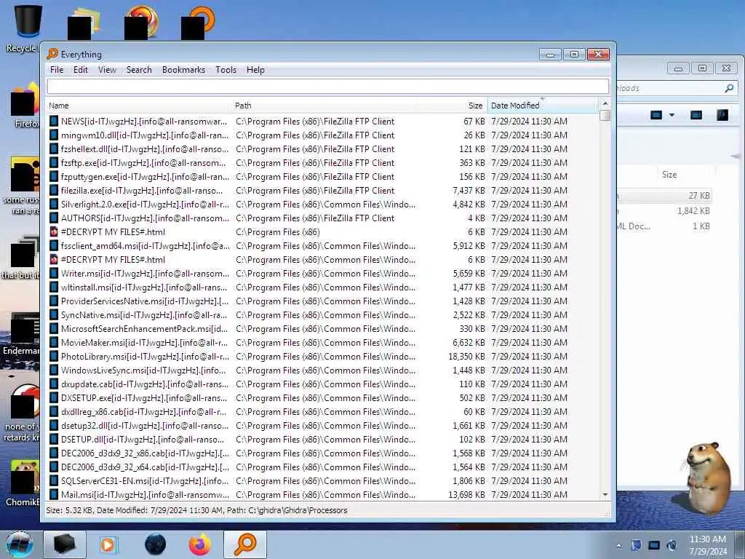Click the 13,698 KB size value
Image resolution: width=745 pixels, height=559 pixels.
click(x=466, y=494)
